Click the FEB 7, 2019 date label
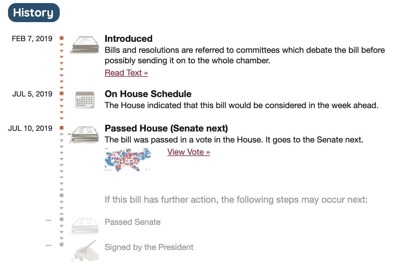Image resolution: width=399 pixels, height=277 pixels. (x=32, y=39)
